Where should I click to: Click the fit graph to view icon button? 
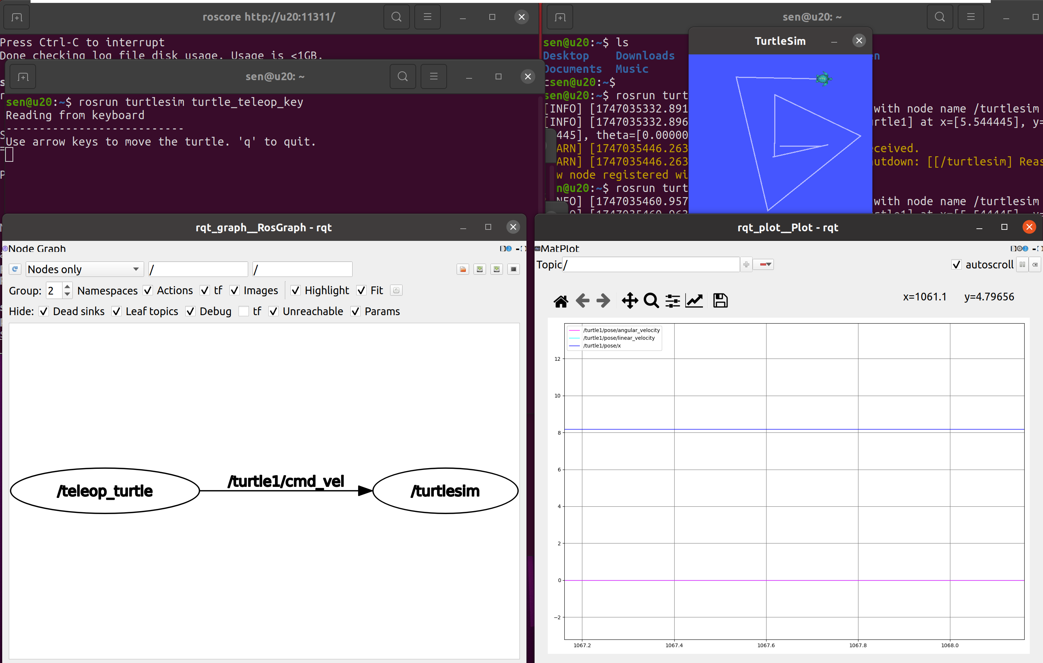pos(396,290)
